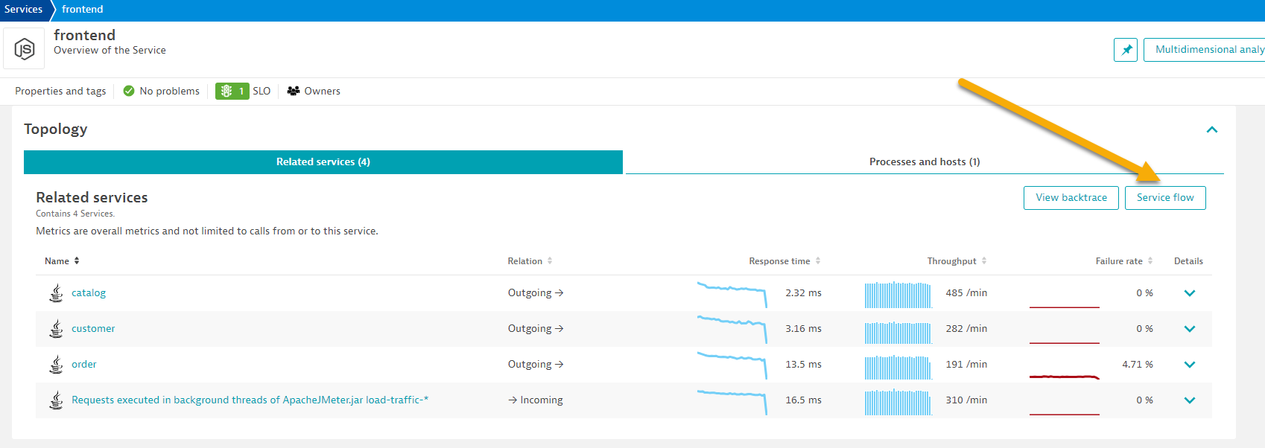Expand details for the ApacheJMeter row
Image resolution: width=1265 pixels, height=448 pixels.
click(x=1189, y=400)
